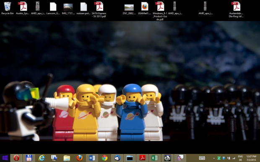Viewport: 260px width, 162px height.
Task: Open Internet Explorer from taskbar
Action: click(x=42, y=158)
